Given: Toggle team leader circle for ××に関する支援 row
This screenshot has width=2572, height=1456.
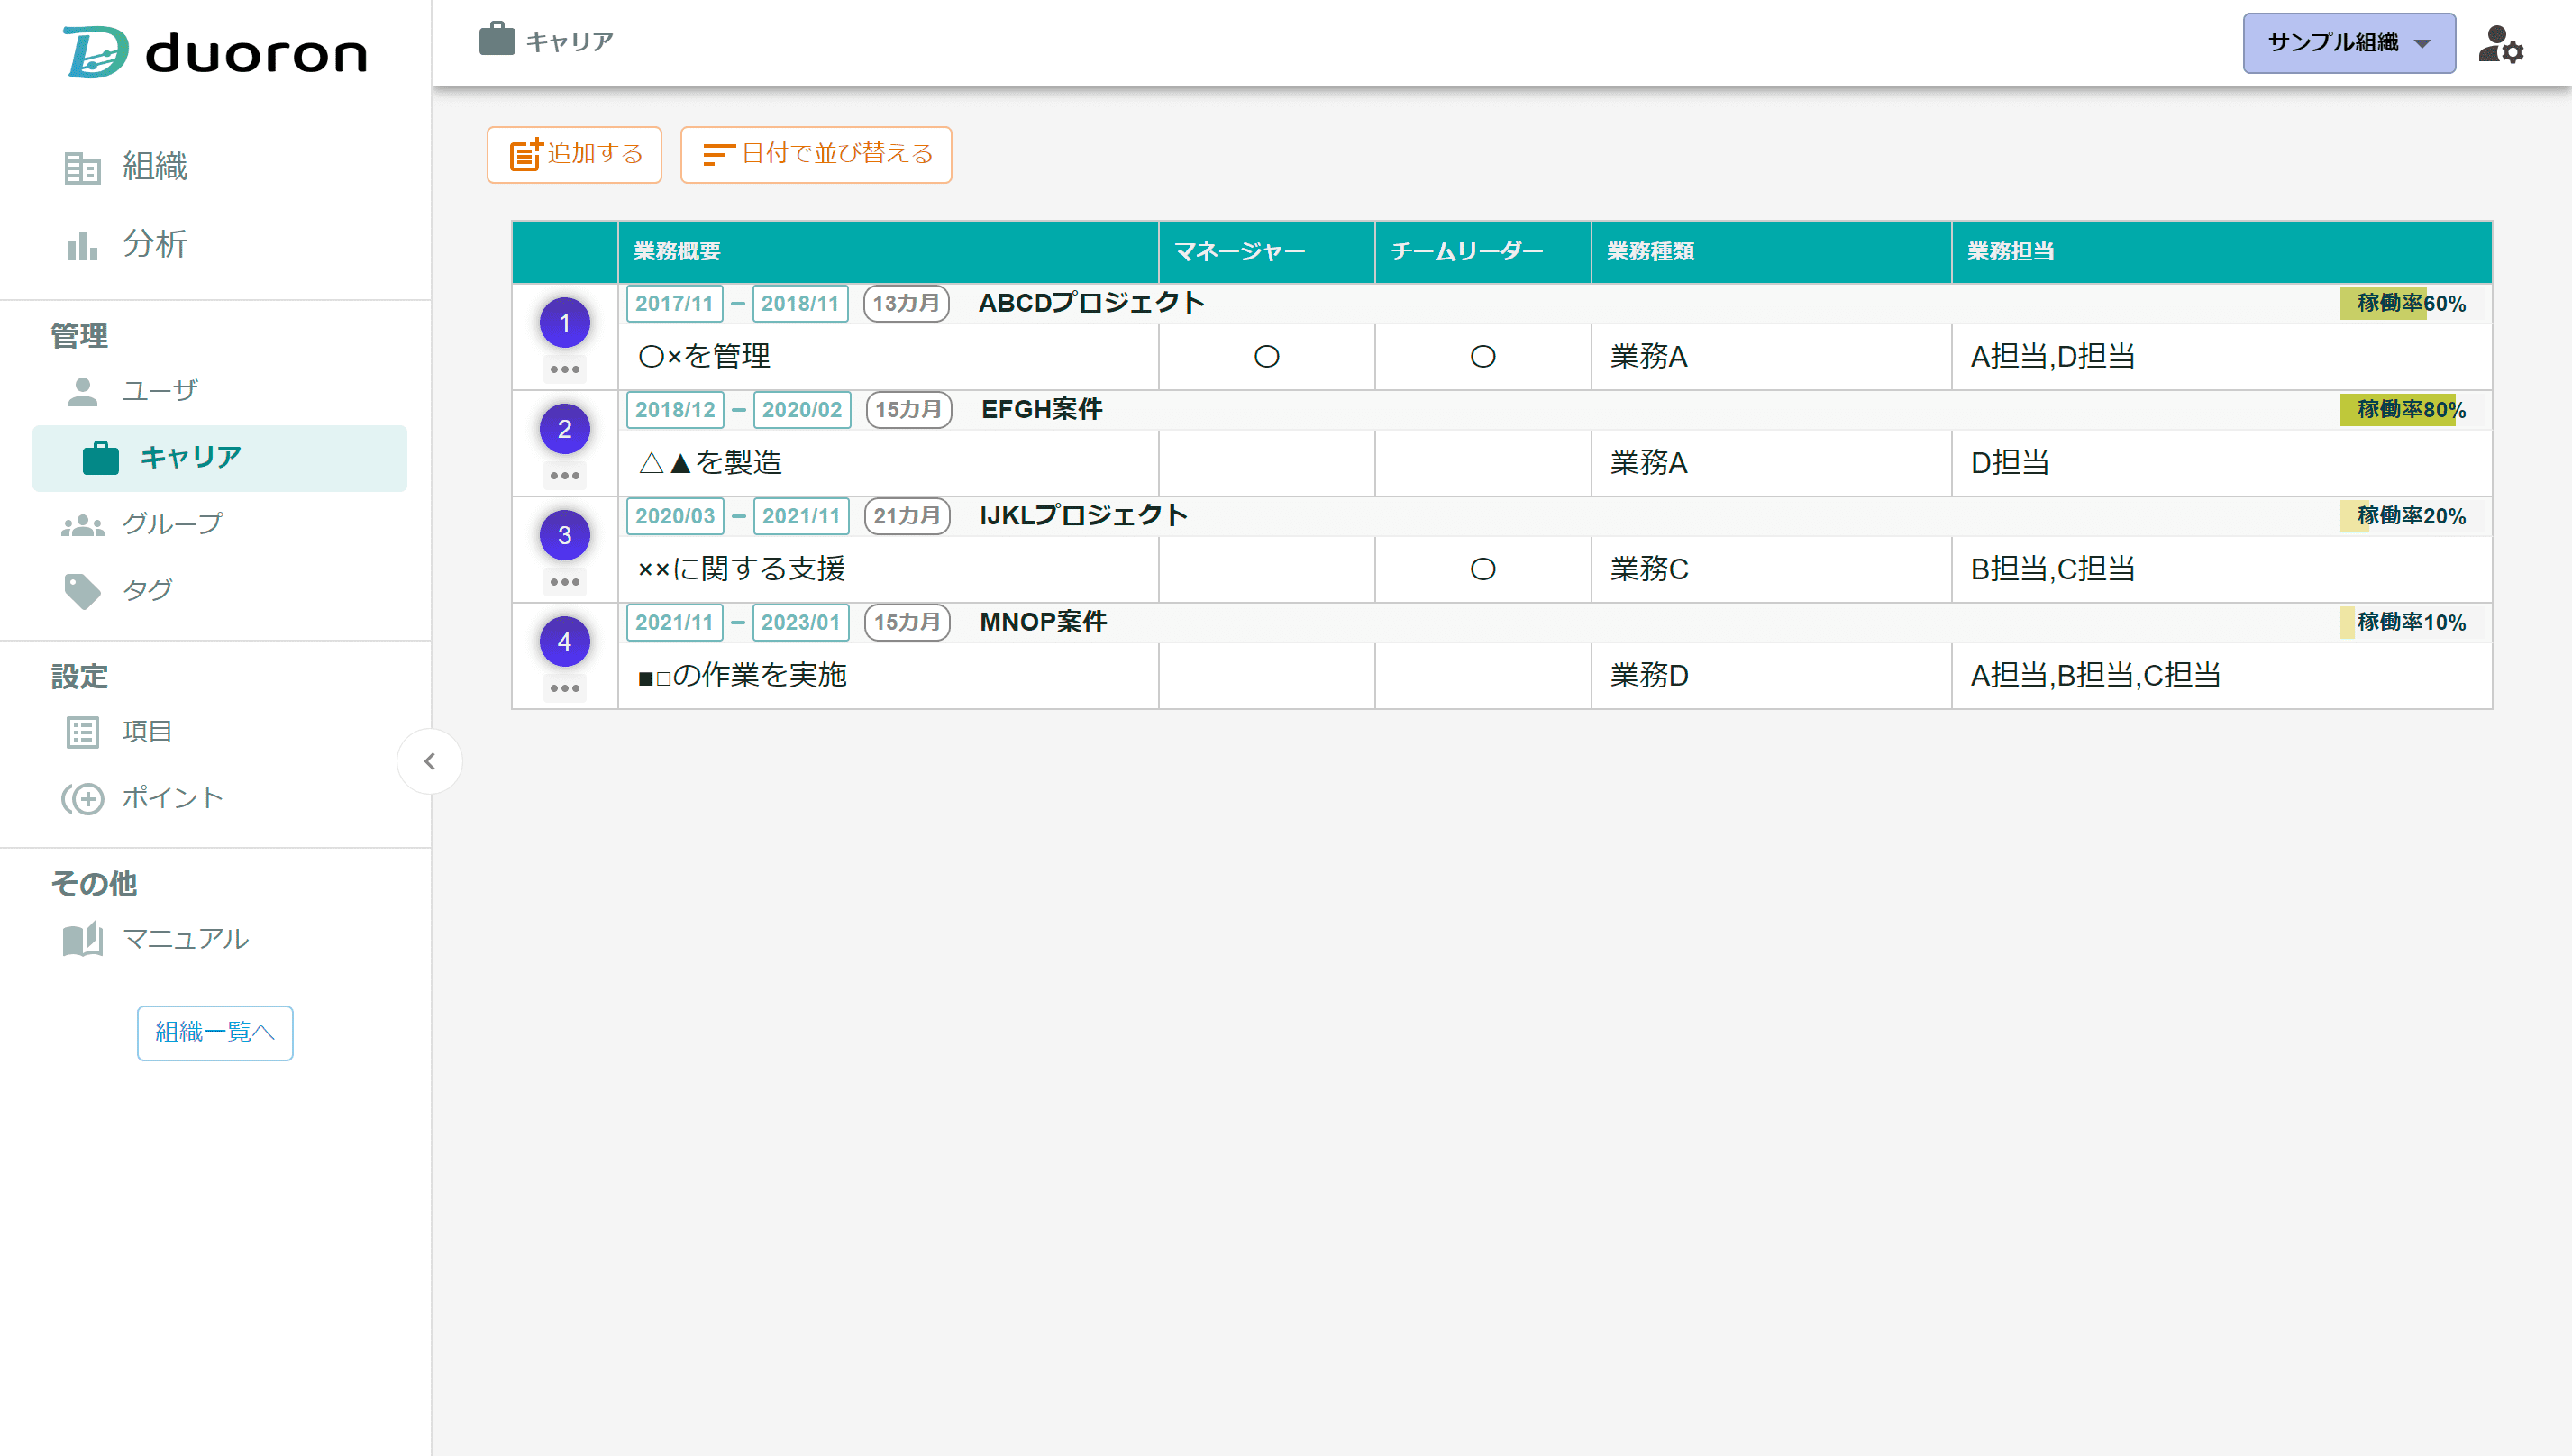Looking at the screenshot, I should [x=1483, y=569].
